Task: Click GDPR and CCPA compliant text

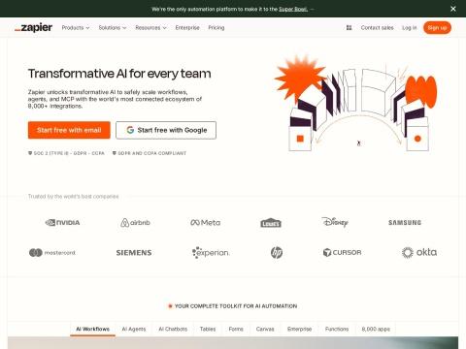Action: click(150, 153)
